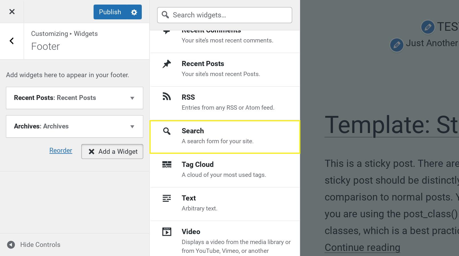Go back using the left chevron arrow

point(12,41)
